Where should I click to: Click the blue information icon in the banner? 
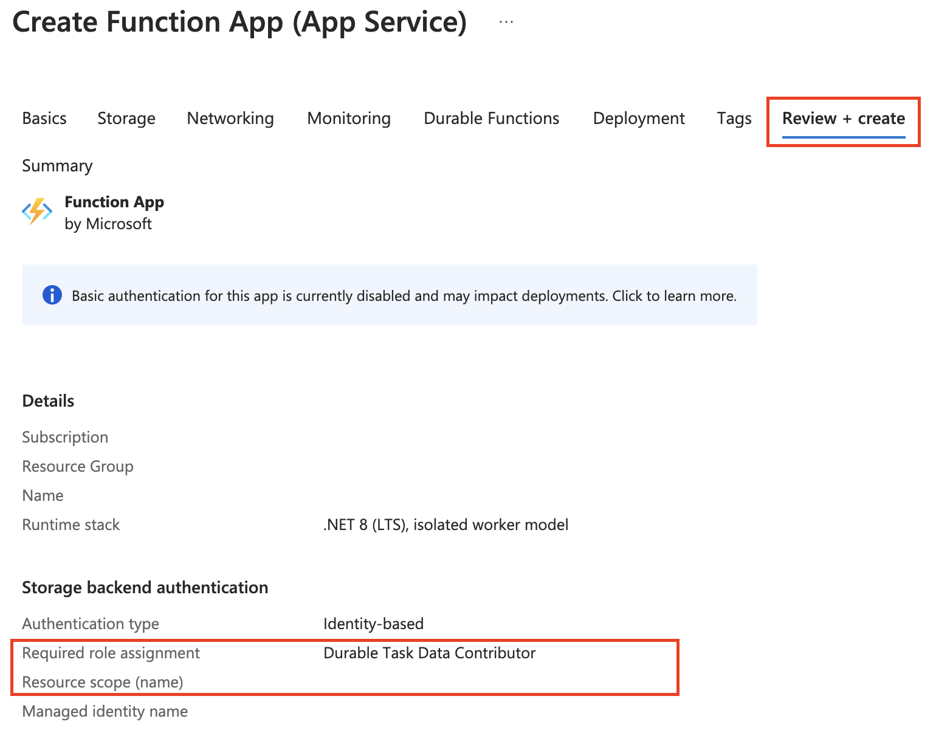pyautogui.click(x=52, y=295)
